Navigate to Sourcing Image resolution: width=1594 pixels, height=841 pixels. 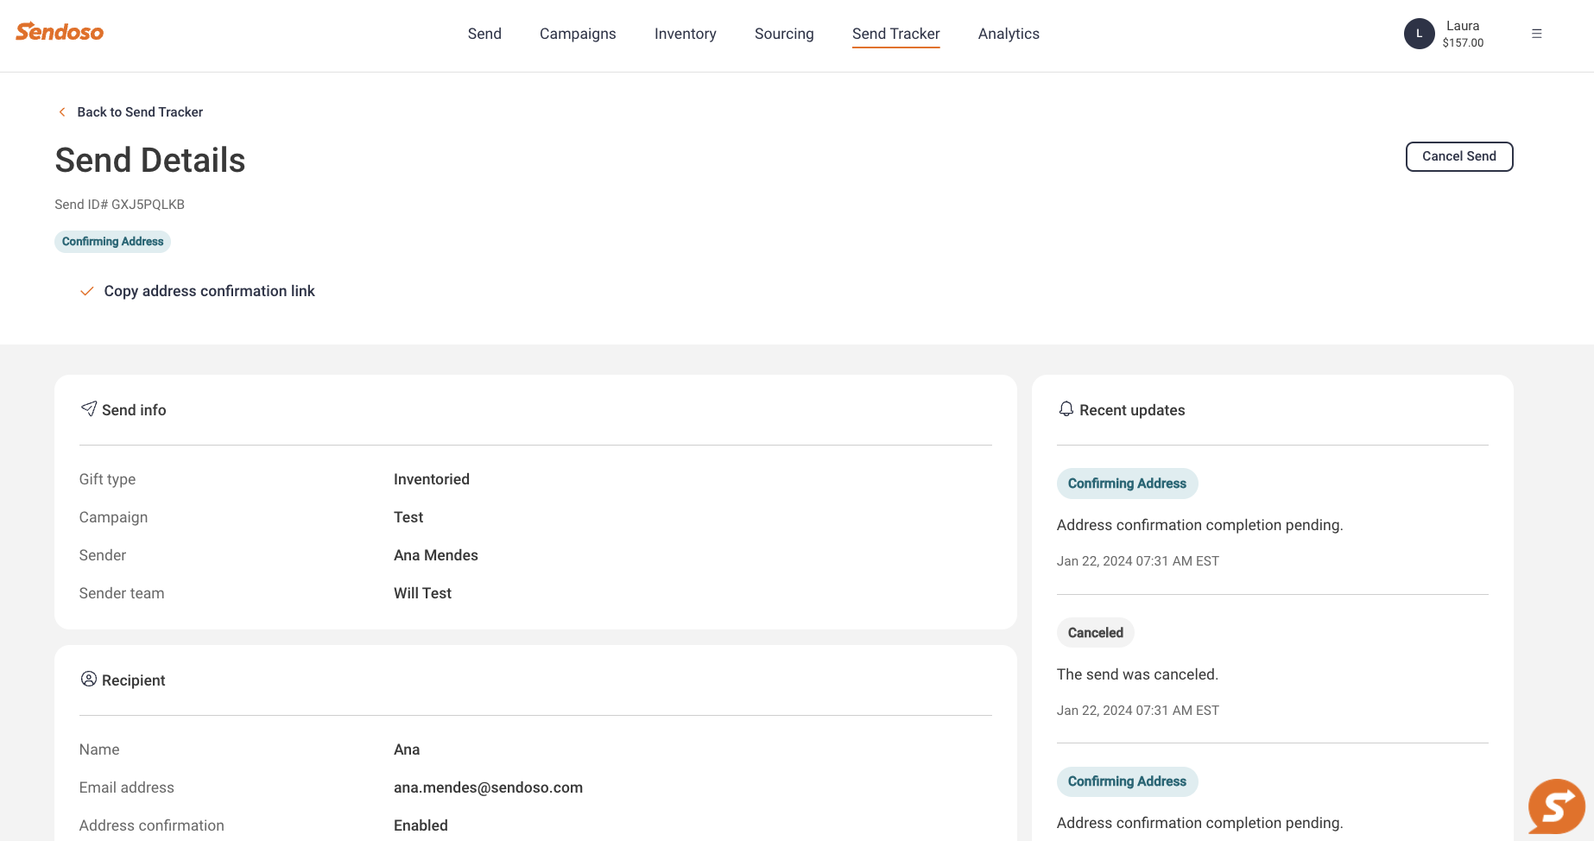tap(784, 34)
